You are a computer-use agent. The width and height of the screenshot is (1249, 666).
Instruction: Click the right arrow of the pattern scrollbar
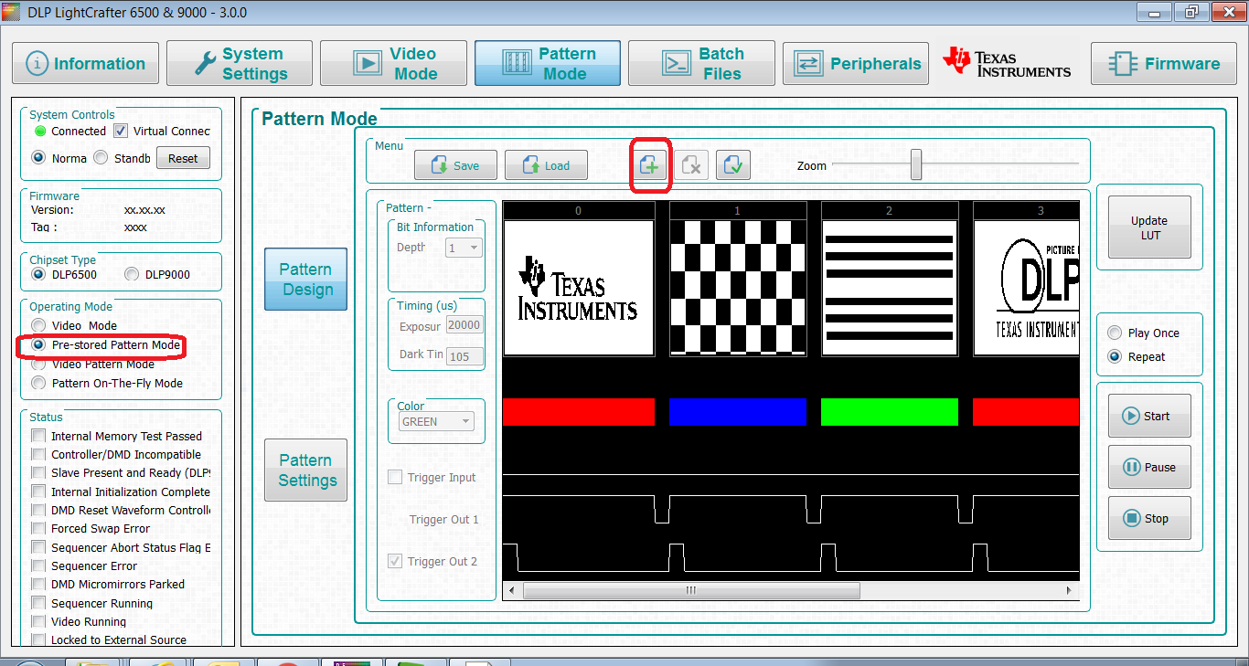1071,590
